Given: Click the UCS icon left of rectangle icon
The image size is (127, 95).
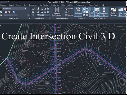Looking at the screenshot, I should [42, 8].
